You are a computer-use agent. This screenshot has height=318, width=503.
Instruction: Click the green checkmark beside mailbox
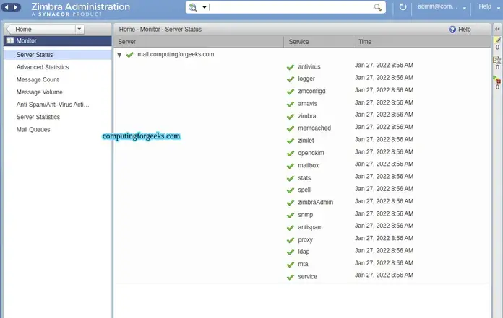(x=291, y=166)
